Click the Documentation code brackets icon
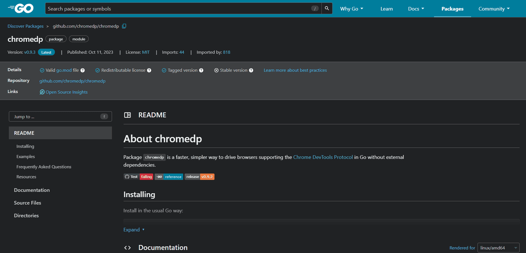 [x=128, y=248]
